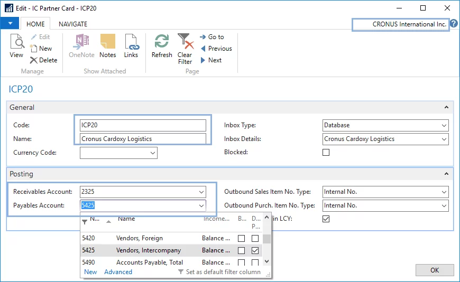Check the first box in the Vendors, Foreign row
The width and height of the screenshot is (460, 282).
(x=241, y=238)
